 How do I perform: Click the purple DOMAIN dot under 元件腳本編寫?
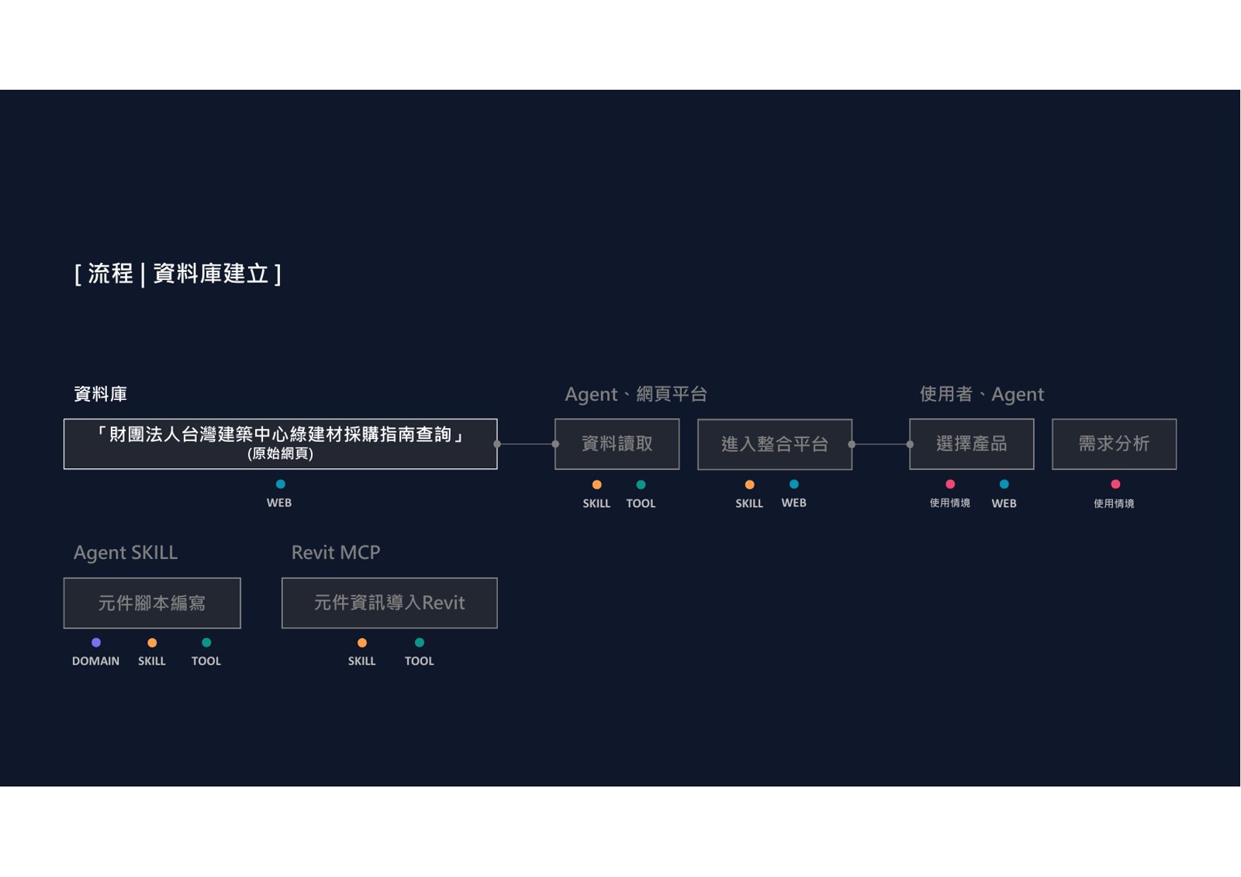coord(96,643)
